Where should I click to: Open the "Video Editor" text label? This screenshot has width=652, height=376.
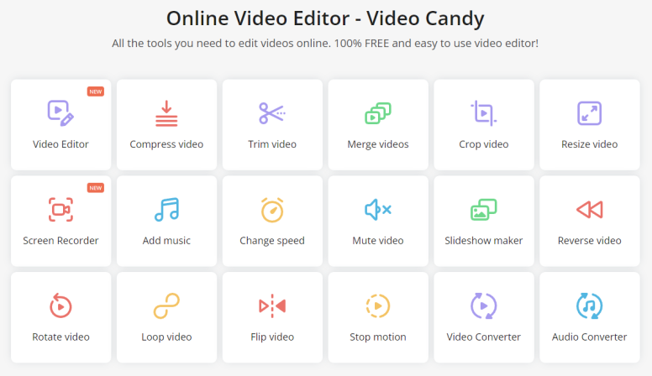click(60, 144)
